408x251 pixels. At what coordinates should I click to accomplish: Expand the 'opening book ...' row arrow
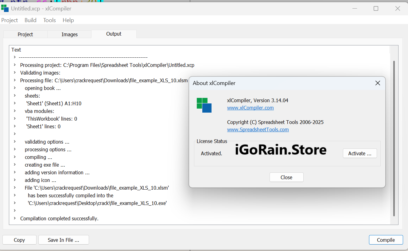pyautogui.click(x=15, y=88)
